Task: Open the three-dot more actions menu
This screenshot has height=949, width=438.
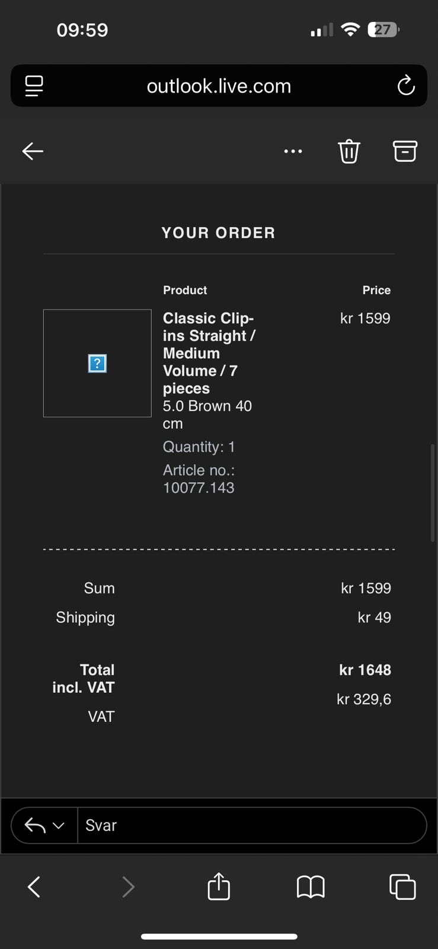Action: pos(293,151)
